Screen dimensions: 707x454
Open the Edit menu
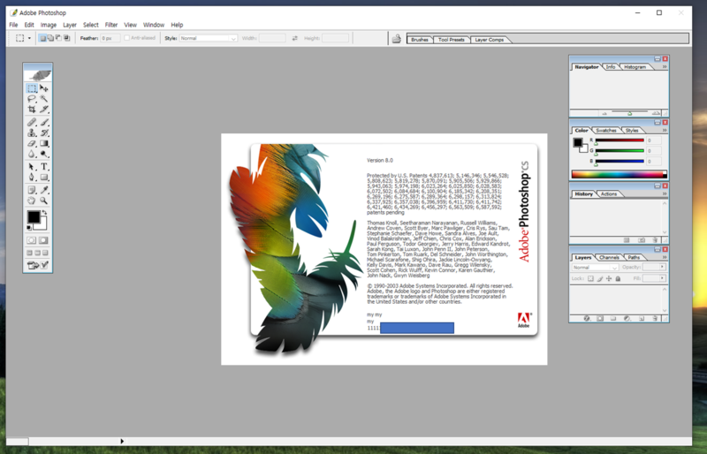pyautogui.click(x=29, y=25)
